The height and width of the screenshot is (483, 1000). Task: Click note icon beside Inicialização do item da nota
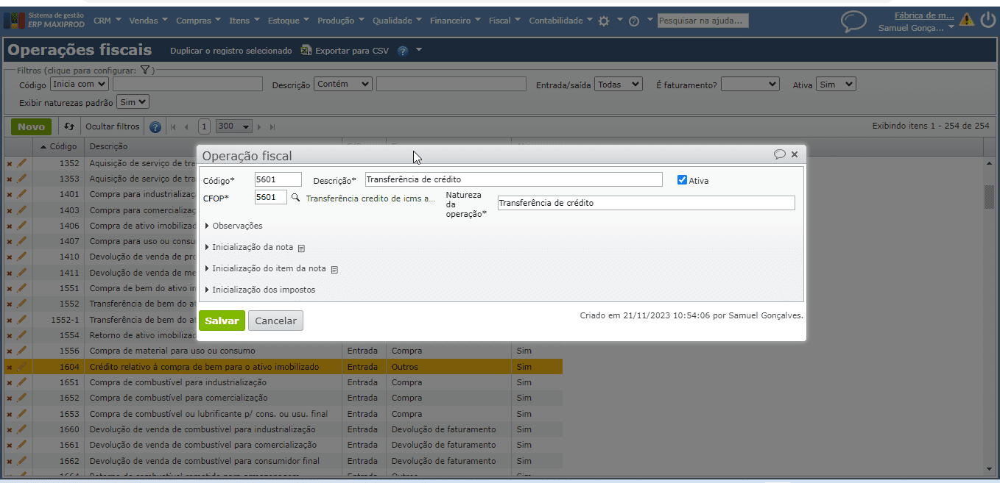click(334, 270)
